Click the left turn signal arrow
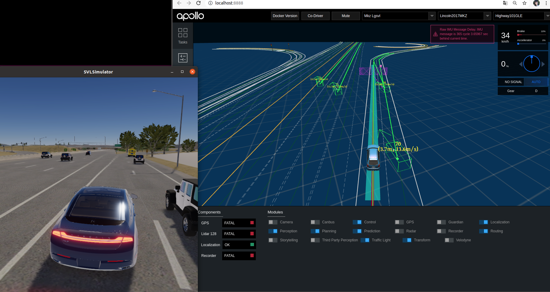 (521, 64)
